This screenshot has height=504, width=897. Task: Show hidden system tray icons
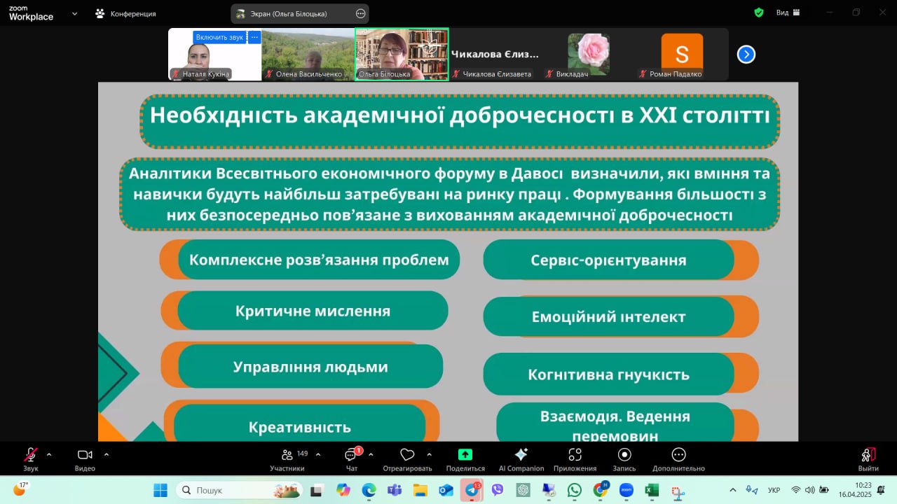(733, 490)
